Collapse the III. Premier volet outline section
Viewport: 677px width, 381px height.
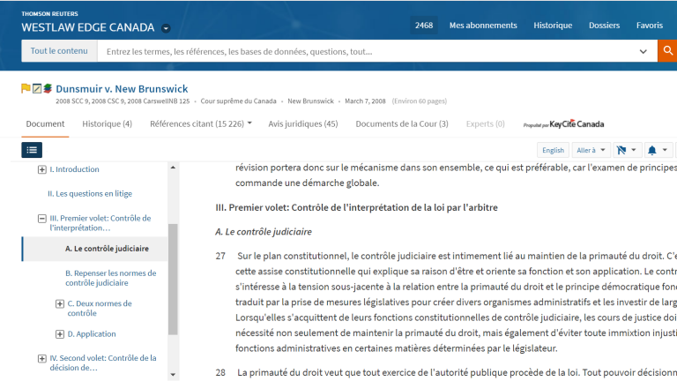42,218
